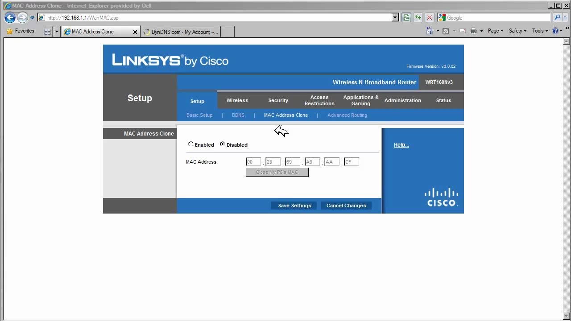Select the Disabled radio button
Screen dimensions: 571x321
[223, 144]
